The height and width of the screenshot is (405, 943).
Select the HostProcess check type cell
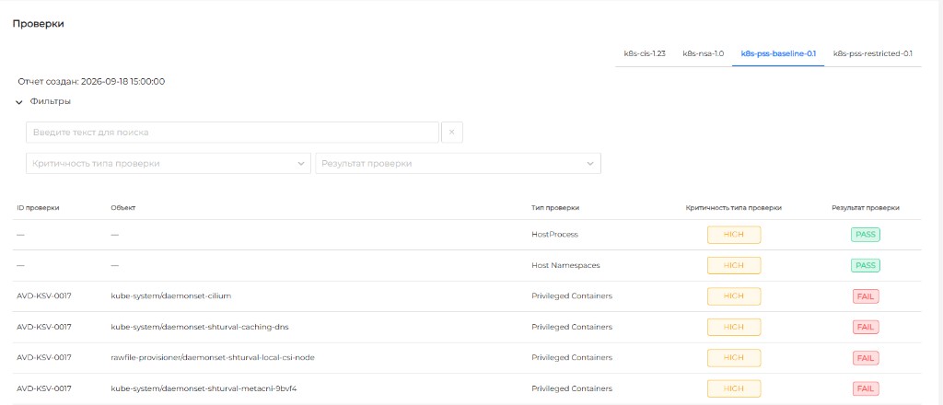click(554, 235)
